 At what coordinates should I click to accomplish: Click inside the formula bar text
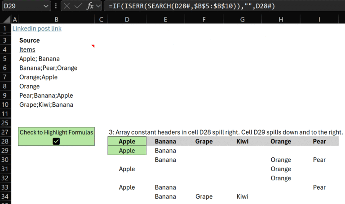pyautogui.click(x=225, y=6)
